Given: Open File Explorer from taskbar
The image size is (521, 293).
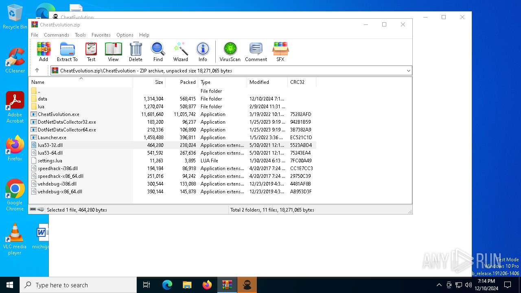Looking at the screenshot, I should click(x=187, y=285).
